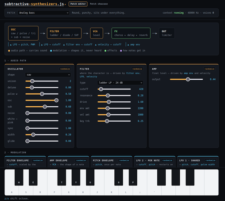Screen dimensions: 225x201
Task: Select the FX chorus delay reverb block
Action: [x=131, y=33]
